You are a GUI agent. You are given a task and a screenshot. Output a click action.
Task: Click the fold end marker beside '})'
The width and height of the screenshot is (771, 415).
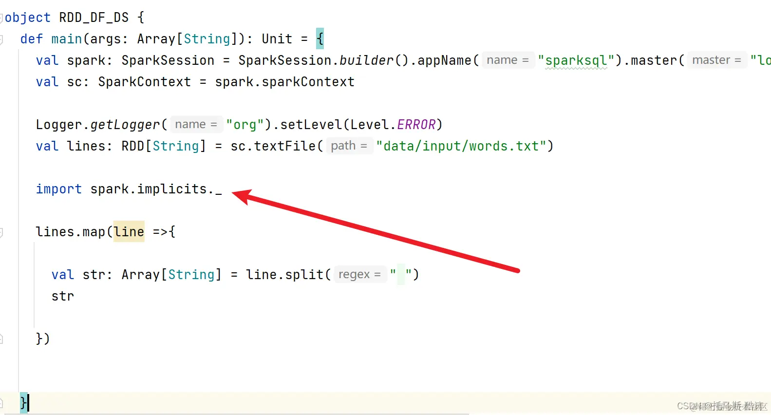point(1,339)
